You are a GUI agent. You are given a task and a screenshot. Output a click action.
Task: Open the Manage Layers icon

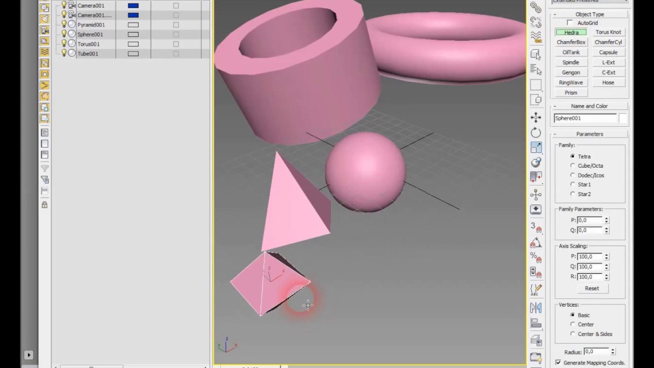[535, 340]
